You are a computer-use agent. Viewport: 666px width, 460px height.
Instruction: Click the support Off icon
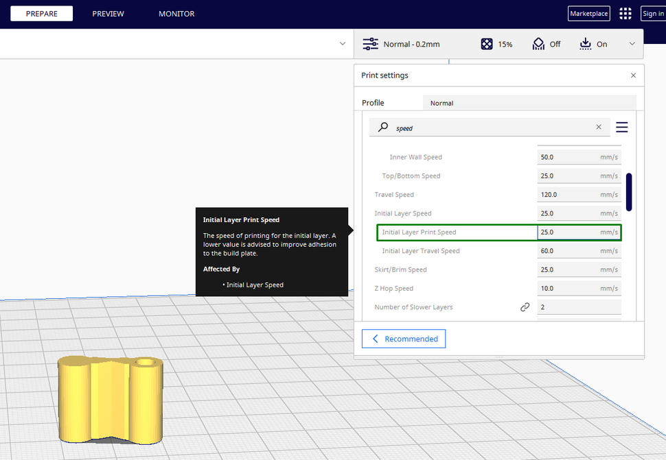(x=539, y=44)
